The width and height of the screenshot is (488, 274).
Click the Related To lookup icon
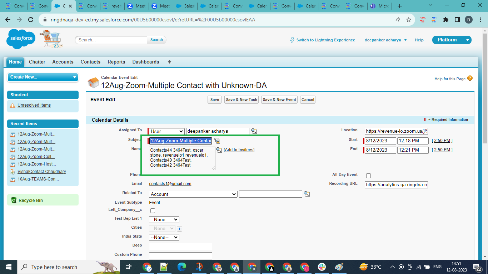(307, 194)
